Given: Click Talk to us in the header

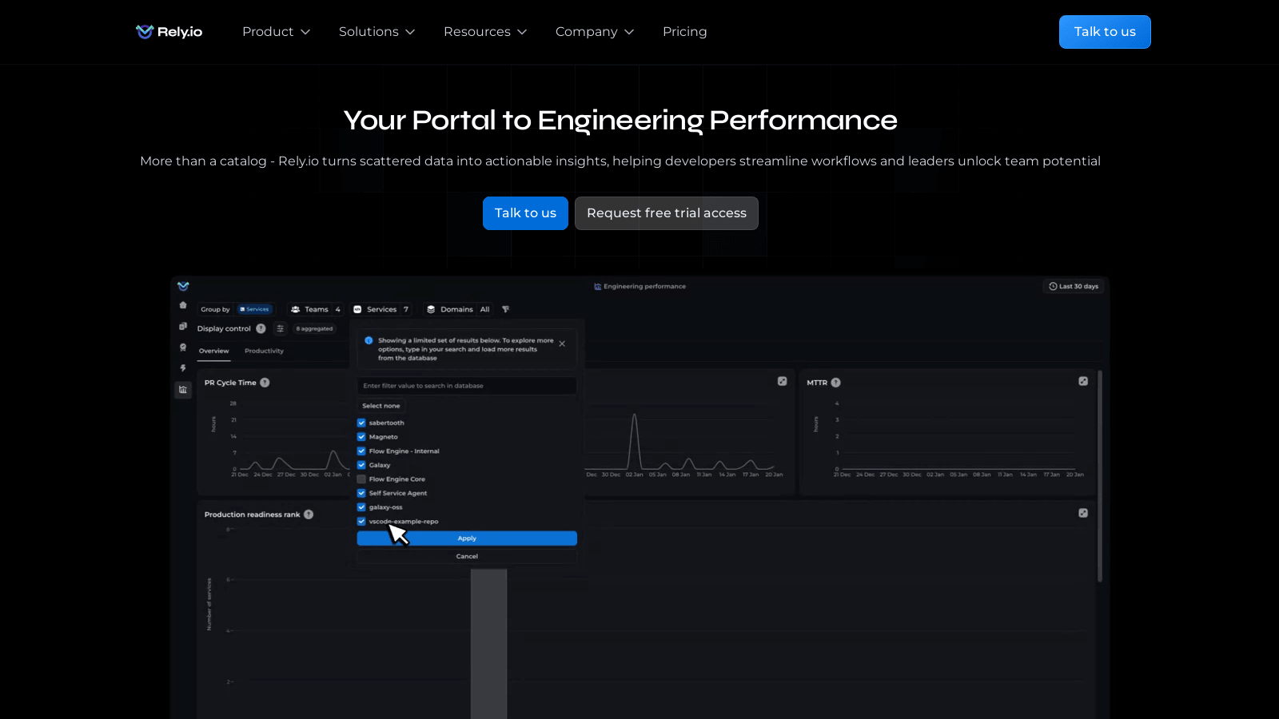Looking at the screenshot, I should coord(1105,32).
